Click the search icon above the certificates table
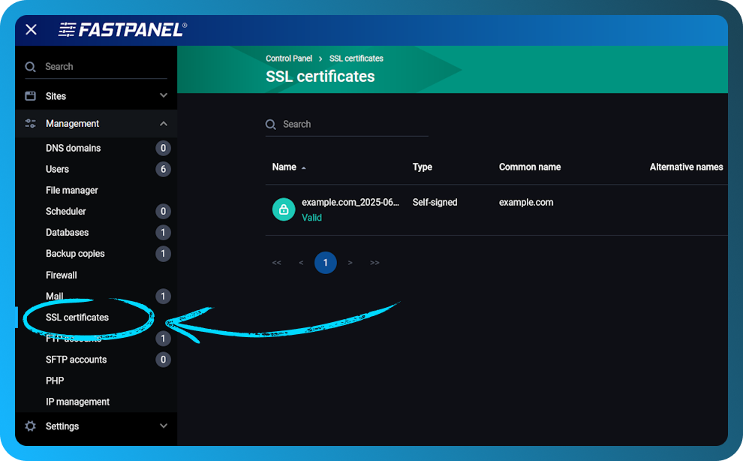Viewport: 743px width, 461px height. click(x=270, y=124)
